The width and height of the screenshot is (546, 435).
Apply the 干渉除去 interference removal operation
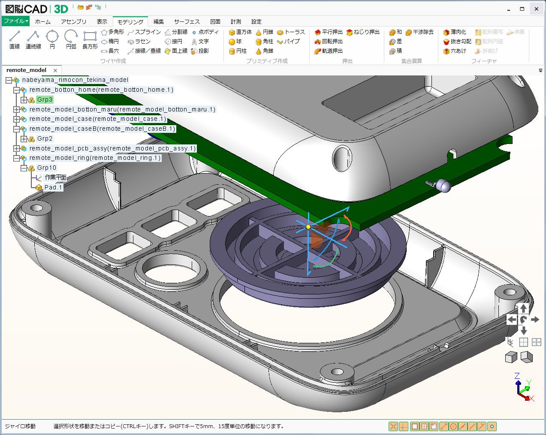pos(419,32)
